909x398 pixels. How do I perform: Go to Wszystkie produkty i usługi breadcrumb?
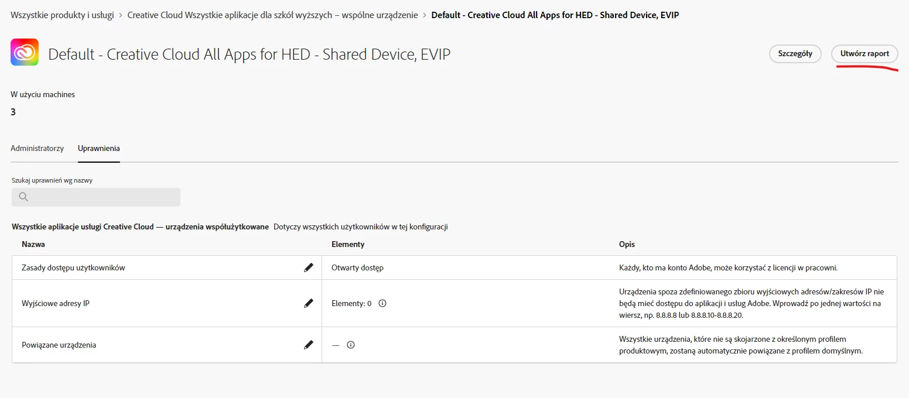click(x=62, y=15)
